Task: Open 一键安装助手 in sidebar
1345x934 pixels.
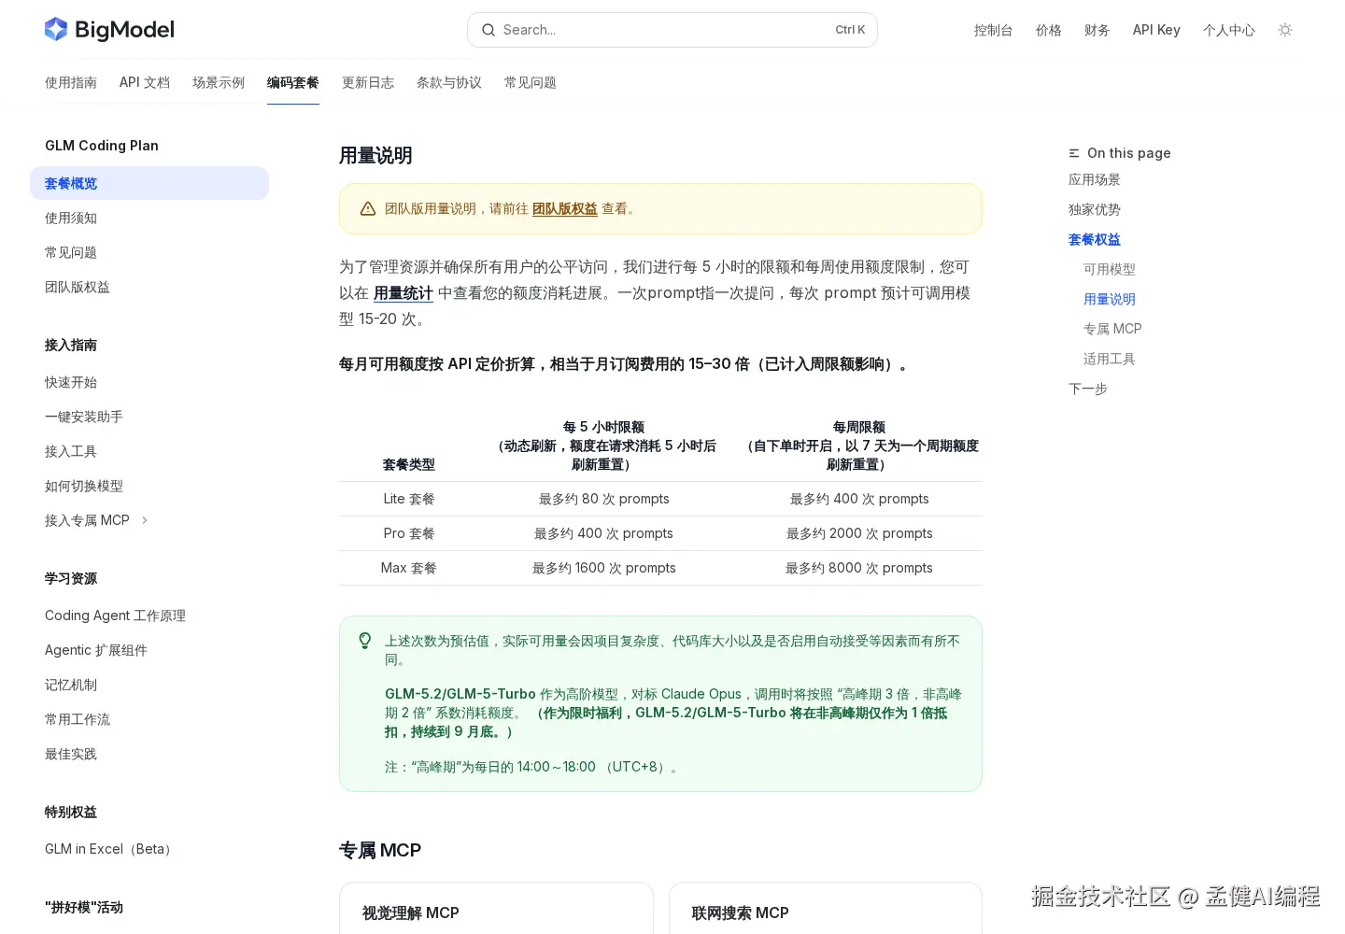Action: [x=149, y=417]
